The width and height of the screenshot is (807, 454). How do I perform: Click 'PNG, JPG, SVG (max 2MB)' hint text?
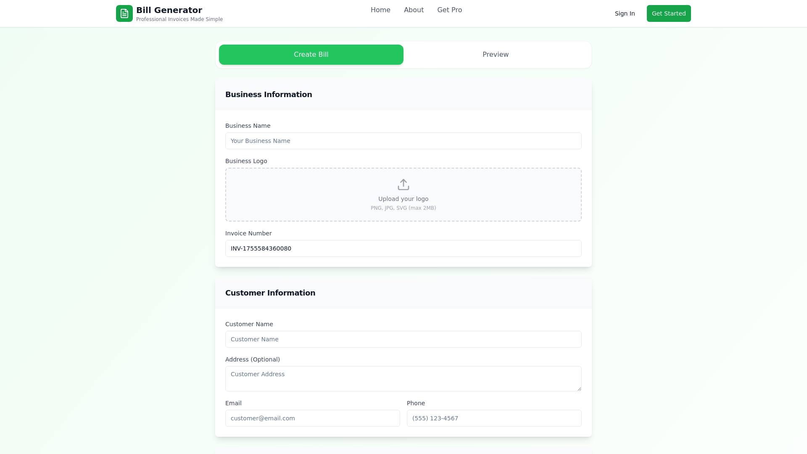coord(403,208)
